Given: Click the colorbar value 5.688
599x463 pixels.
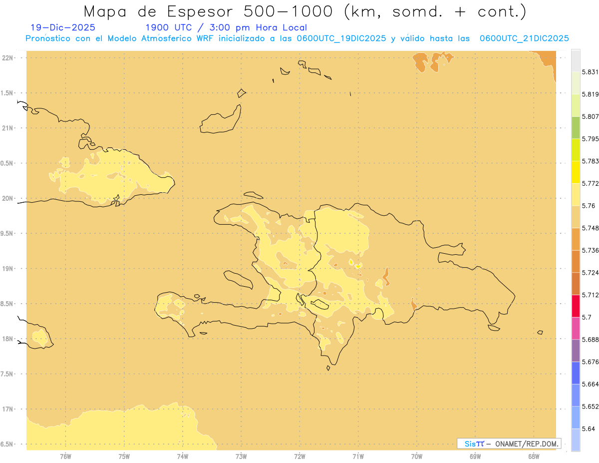Looking at the screenshot, I should tap(590, 340).
